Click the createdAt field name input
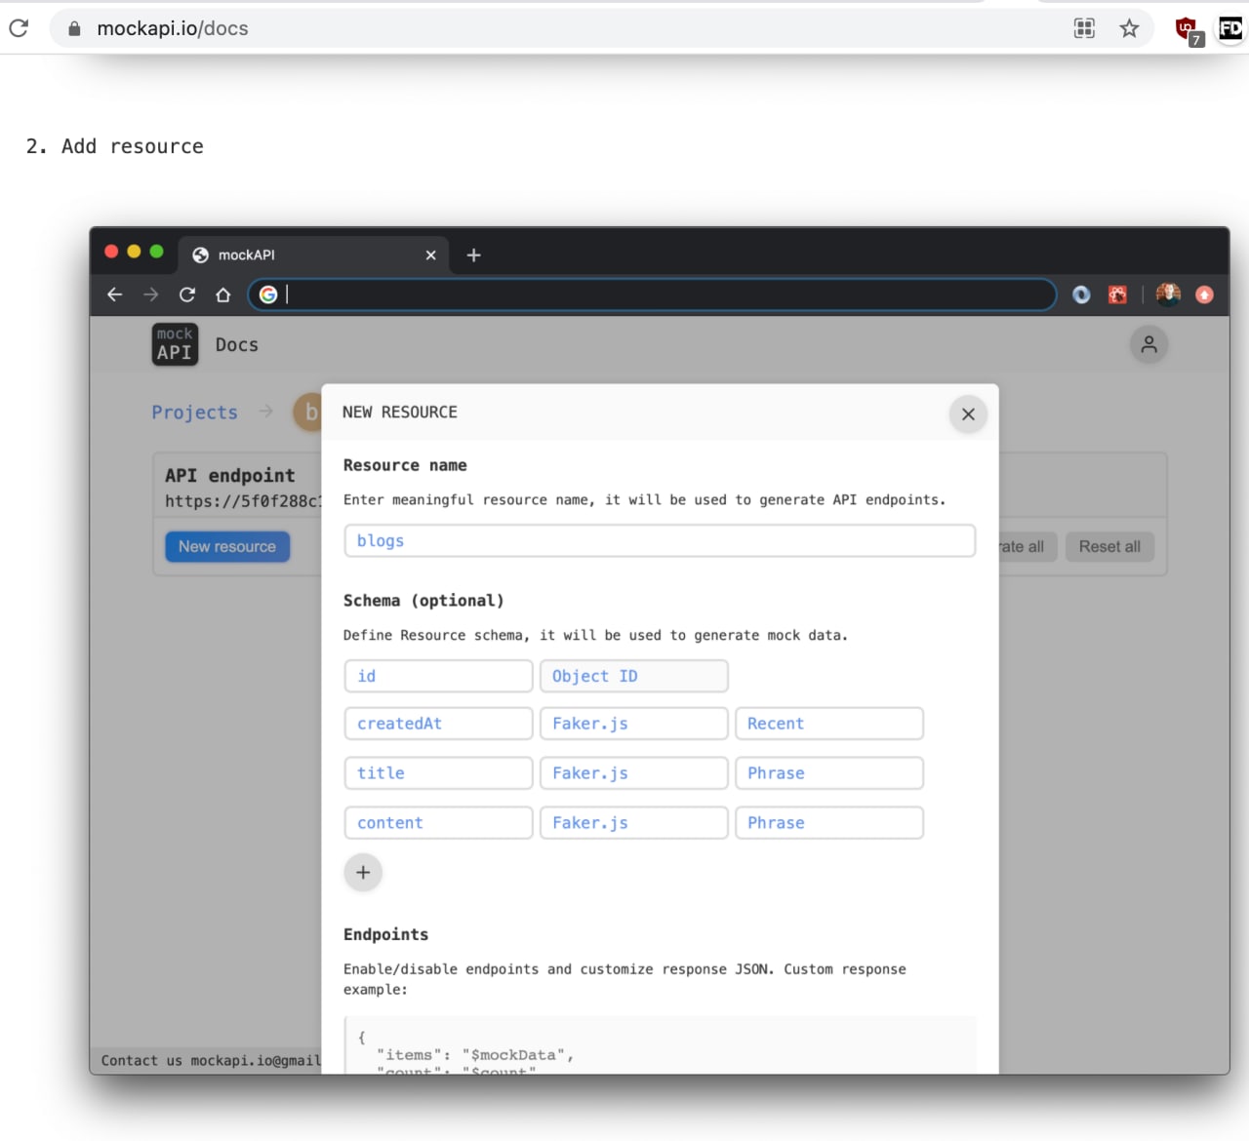Viewport: 1249px width, 1141px height. 439,724
